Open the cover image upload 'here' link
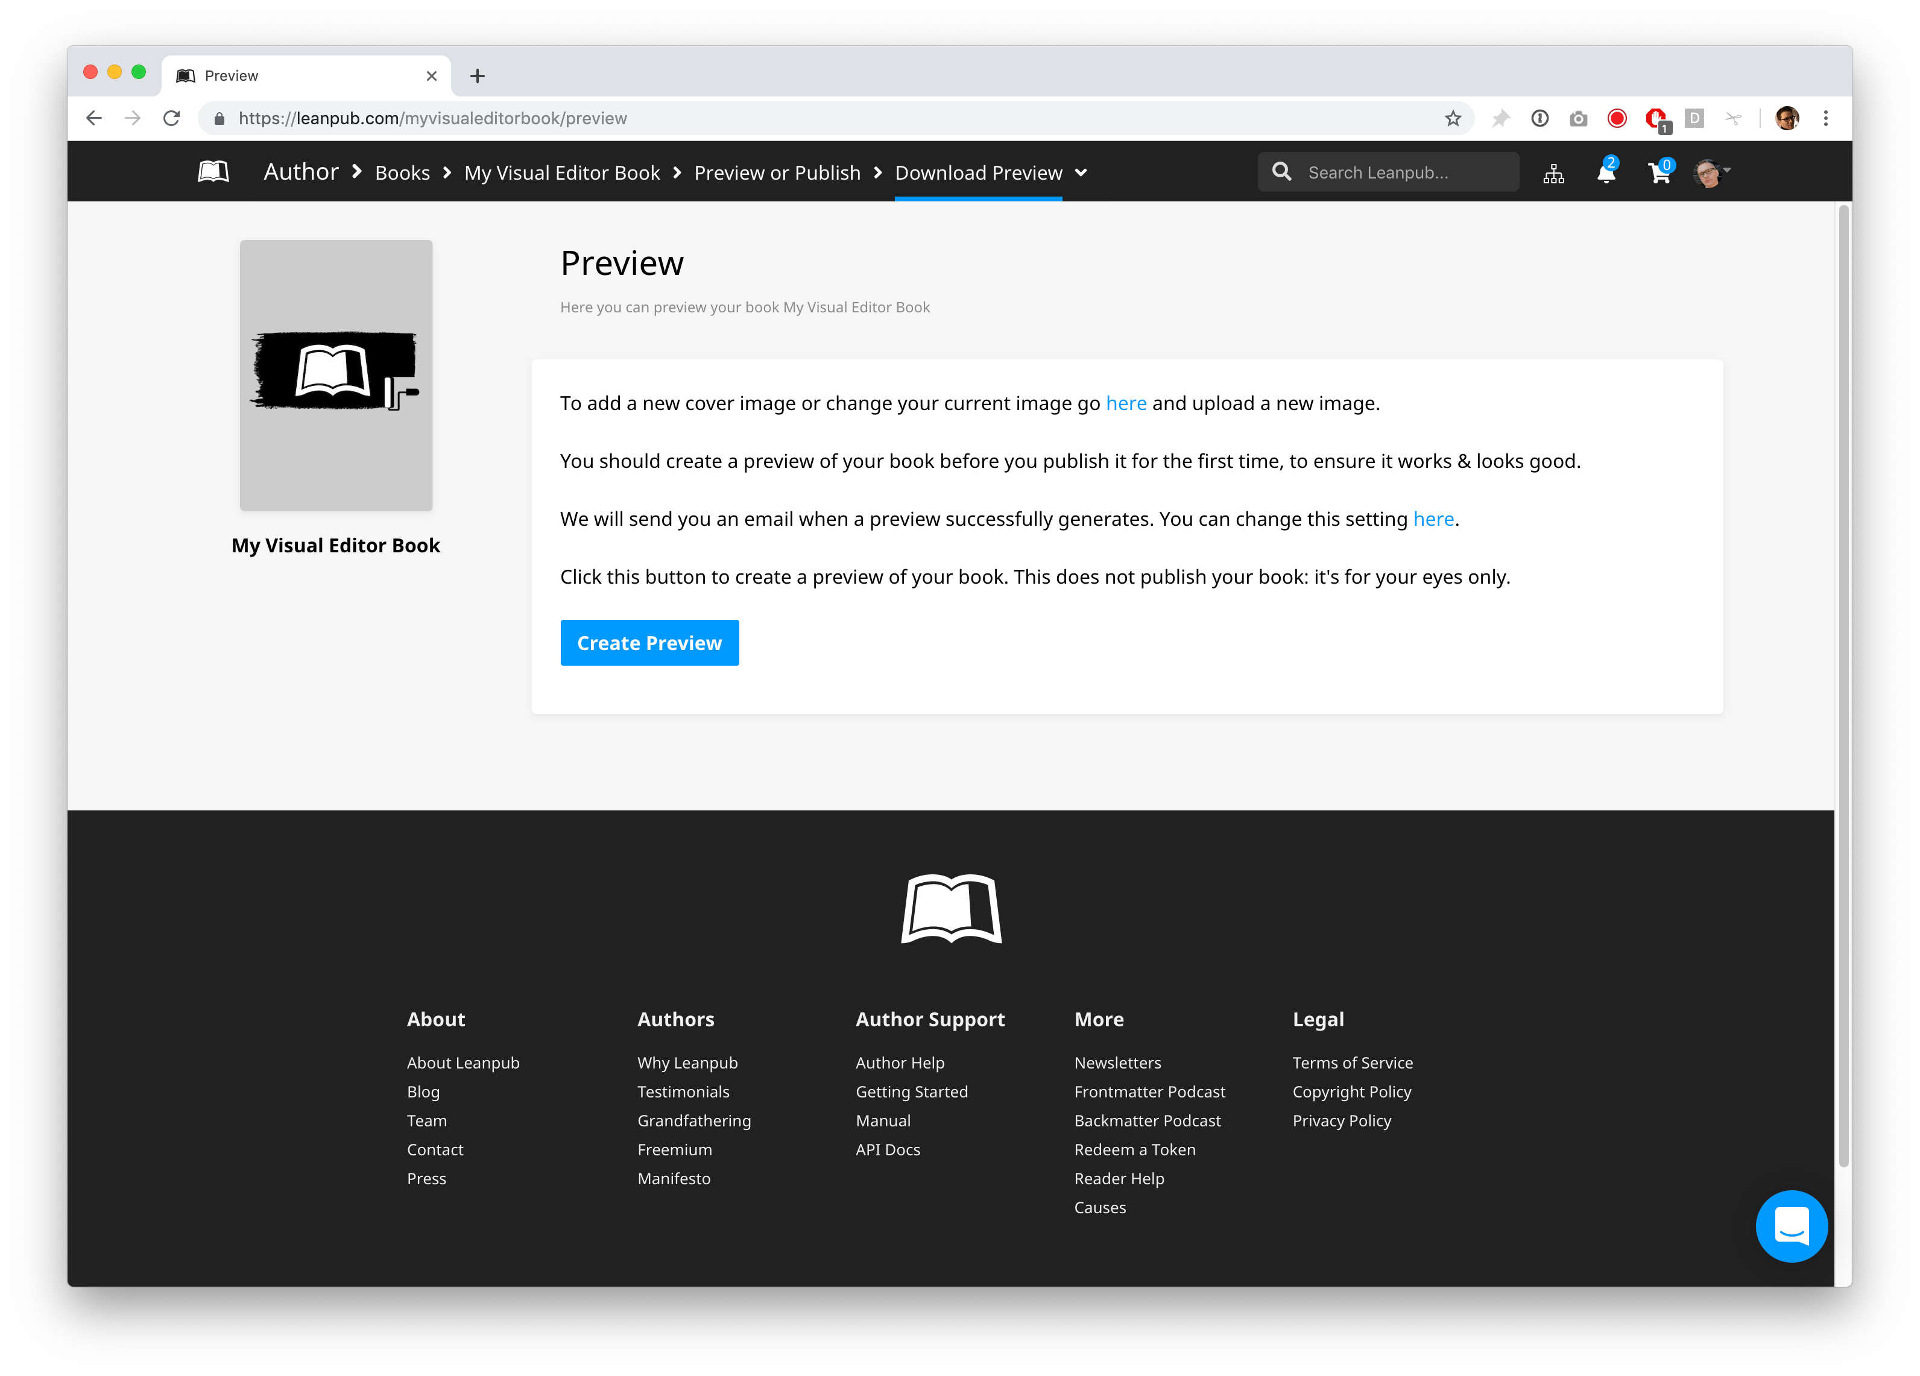 pyautogui.click(x=1126, y=403)
